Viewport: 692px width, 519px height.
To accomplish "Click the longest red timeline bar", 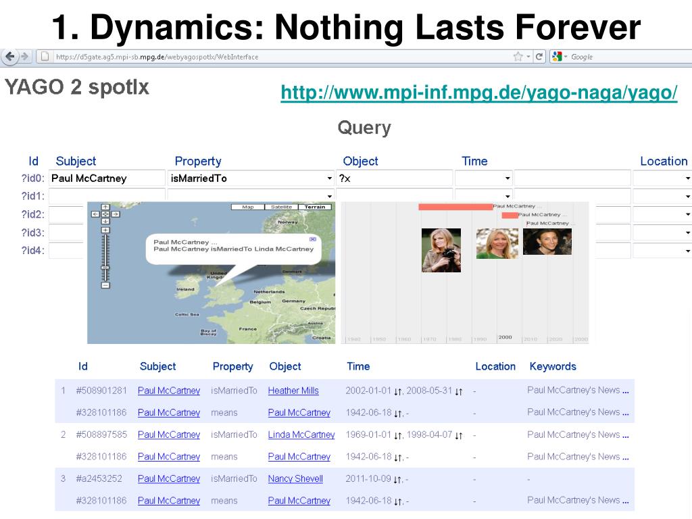I will (455, 207).
